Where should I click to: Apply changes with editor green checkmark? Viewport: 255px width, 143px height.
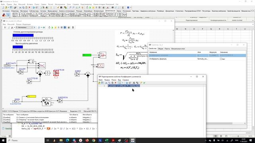144,83
